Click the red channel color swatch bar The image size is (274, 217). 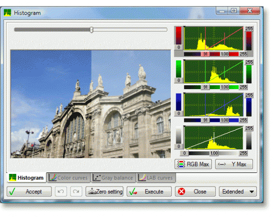click(x=179, y=36)
